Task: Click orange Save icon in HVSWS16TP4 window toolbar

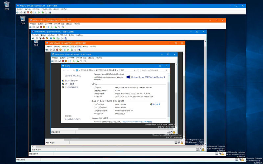Action: 60,50
